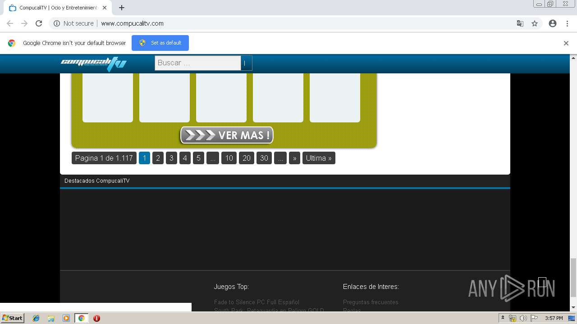This screenshot has height=324, width=577.
Task: Click third empty thumbnail card in green panel
Action: click(x=221, y=98)
